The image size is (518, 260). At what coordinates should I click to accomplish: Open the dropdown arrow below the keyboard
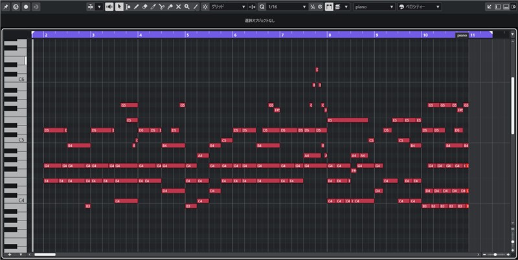point(21,254)
